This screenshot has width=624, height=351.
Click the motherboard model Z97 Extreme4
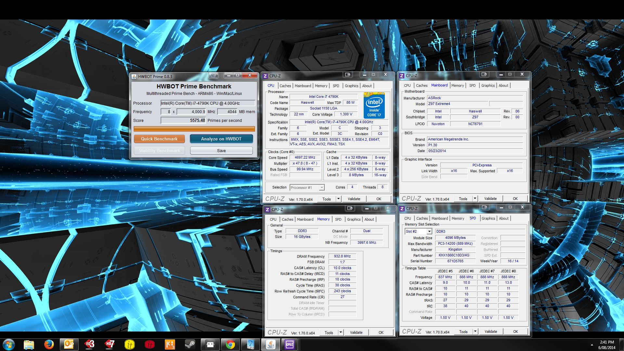tap(457, 104)
